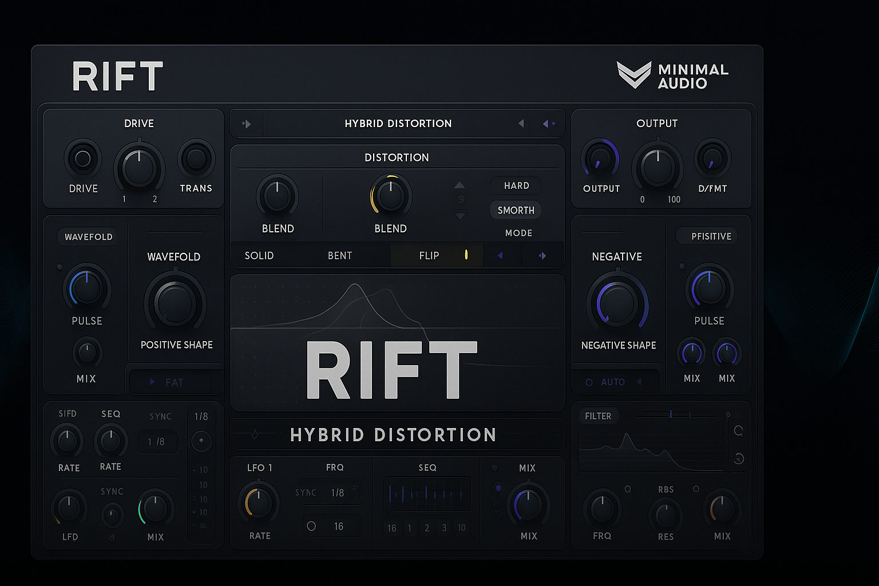Toggle the purple dot beside the purple MIX knob
Screen dimensions: 879x586
[x=498, y=488]
